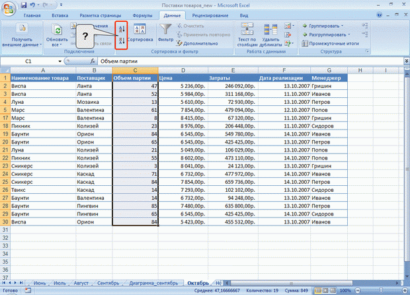The height and width of the screenshot is (295, 410).
Task: Open the Name Box dropdown arrow
Action: point(60,62)
